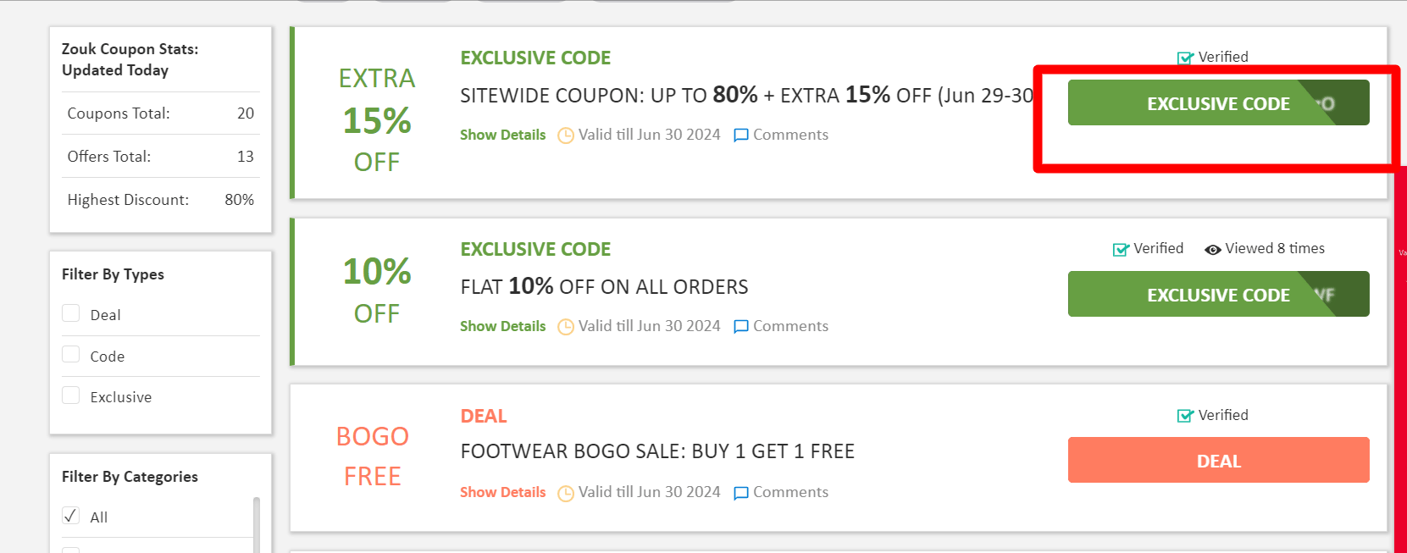Click clock icon on BOGO deal
Viewport: 1407px width, 553px height.
[565, 493]
